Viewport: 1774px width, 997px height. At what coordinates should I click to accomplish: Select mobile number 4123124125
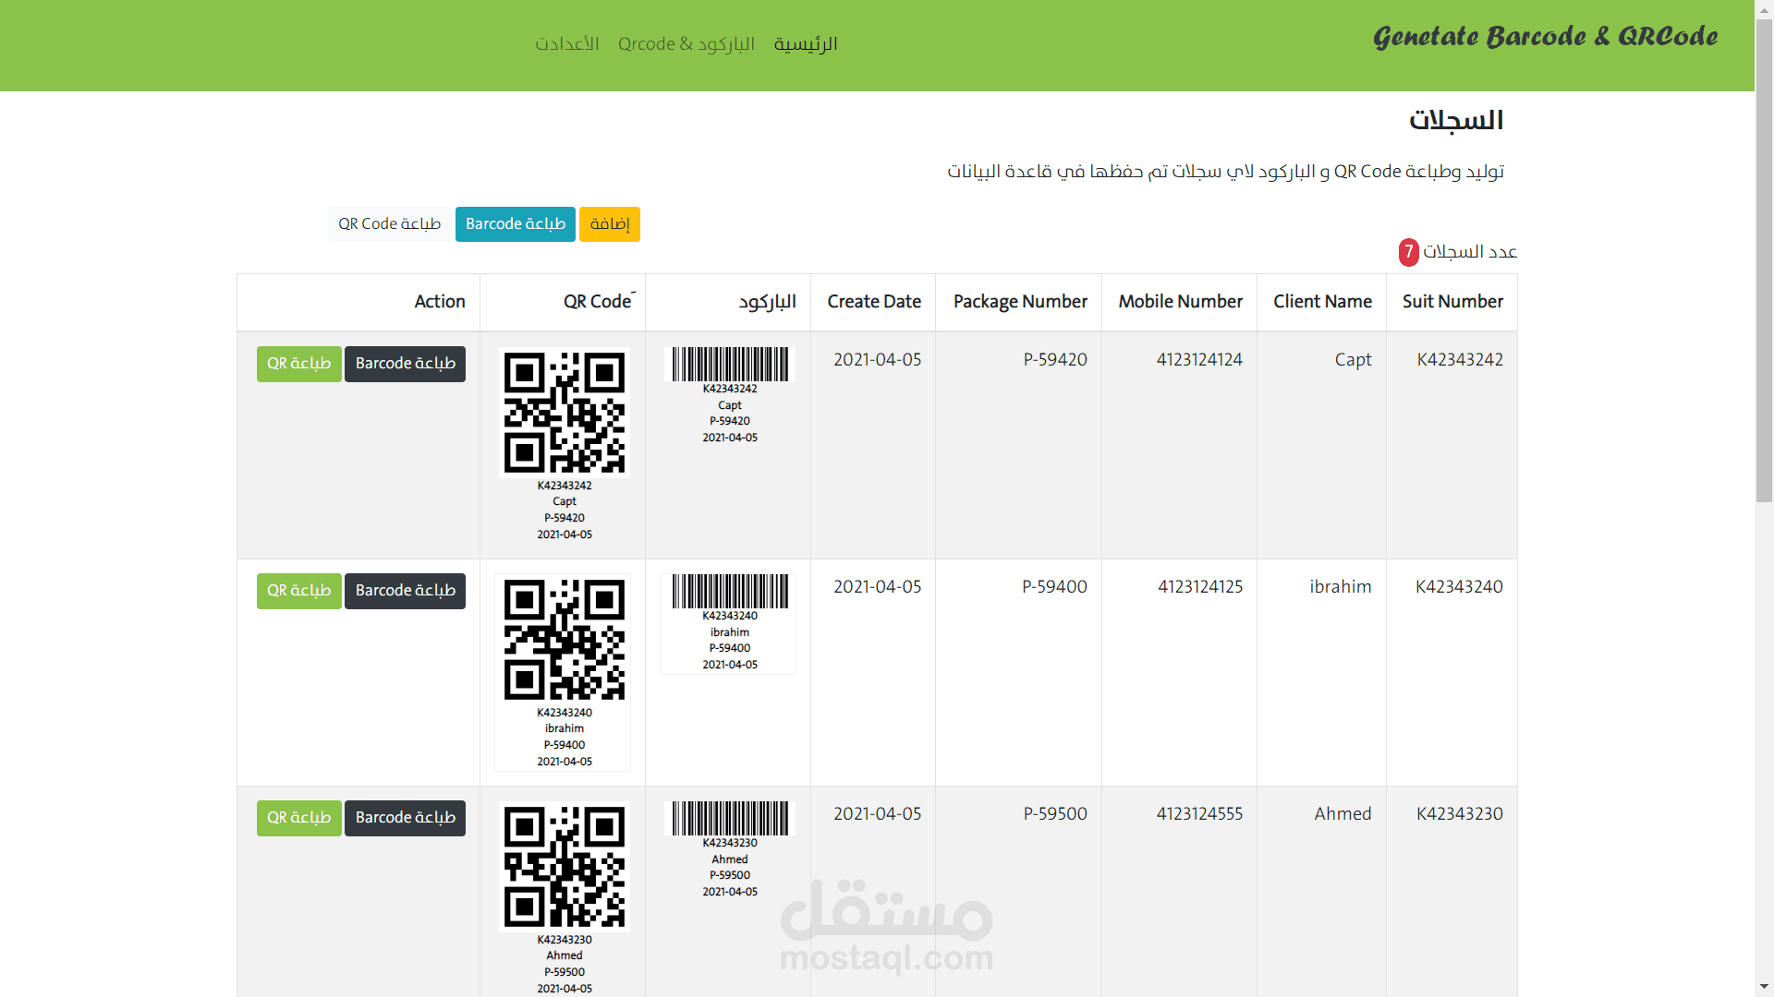[x=1200, y=587]
